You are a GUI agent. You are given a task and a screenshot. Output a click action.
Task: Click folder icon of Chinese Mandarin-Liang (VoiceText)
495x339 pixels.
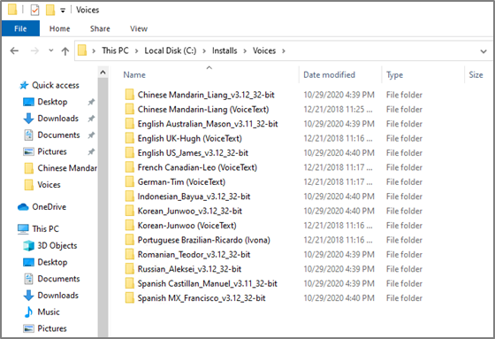click(129, 109)
